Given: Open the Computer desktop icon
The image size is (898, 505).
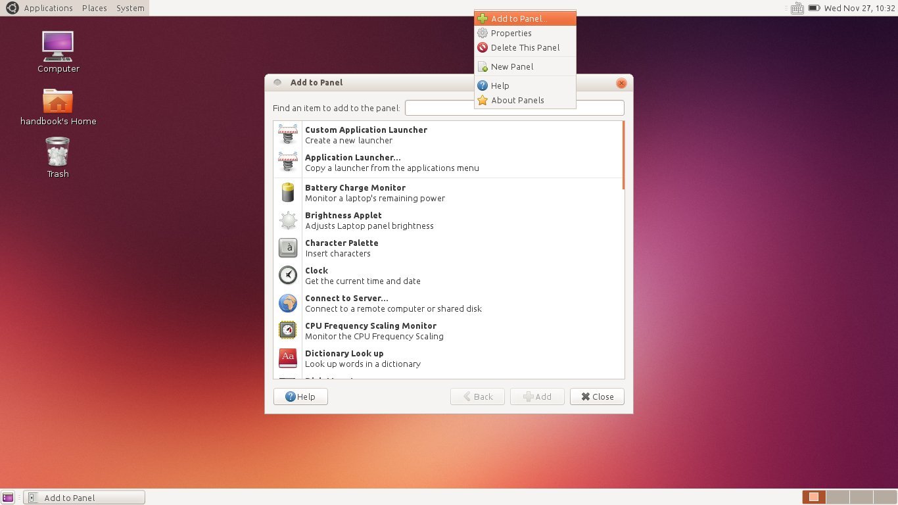Looking at the screenshot, I should [x=58, y=51].
